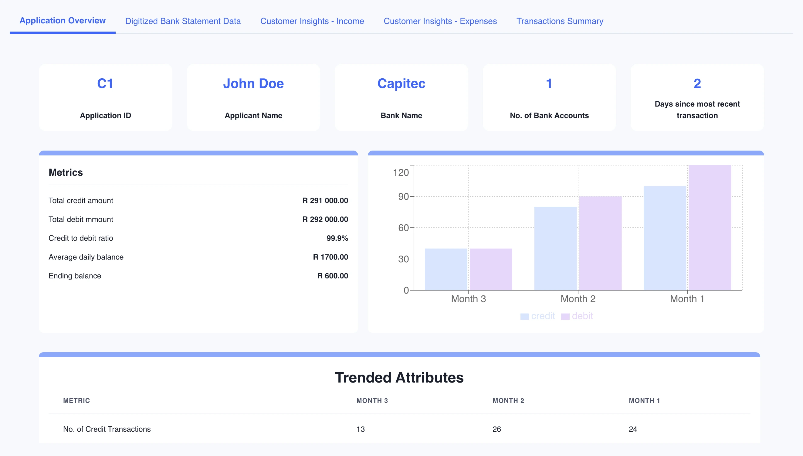
Task: Click Total debit mmount label
Action: [x=81, y=219]
